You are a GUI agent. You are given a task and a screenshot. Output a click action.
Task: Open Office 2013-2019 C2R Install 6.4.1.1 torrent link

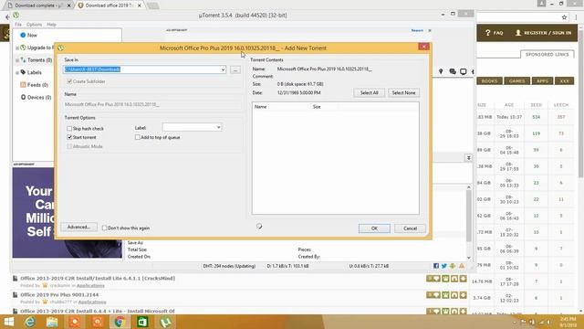click(x=98, y=278)
